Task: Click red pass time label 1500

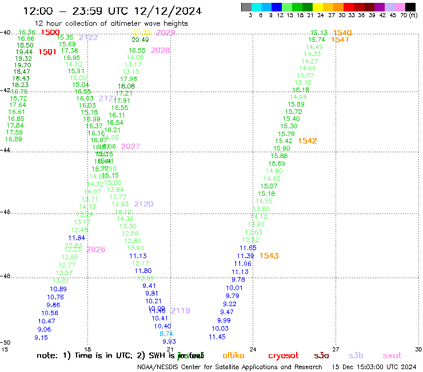Action: 50,33
